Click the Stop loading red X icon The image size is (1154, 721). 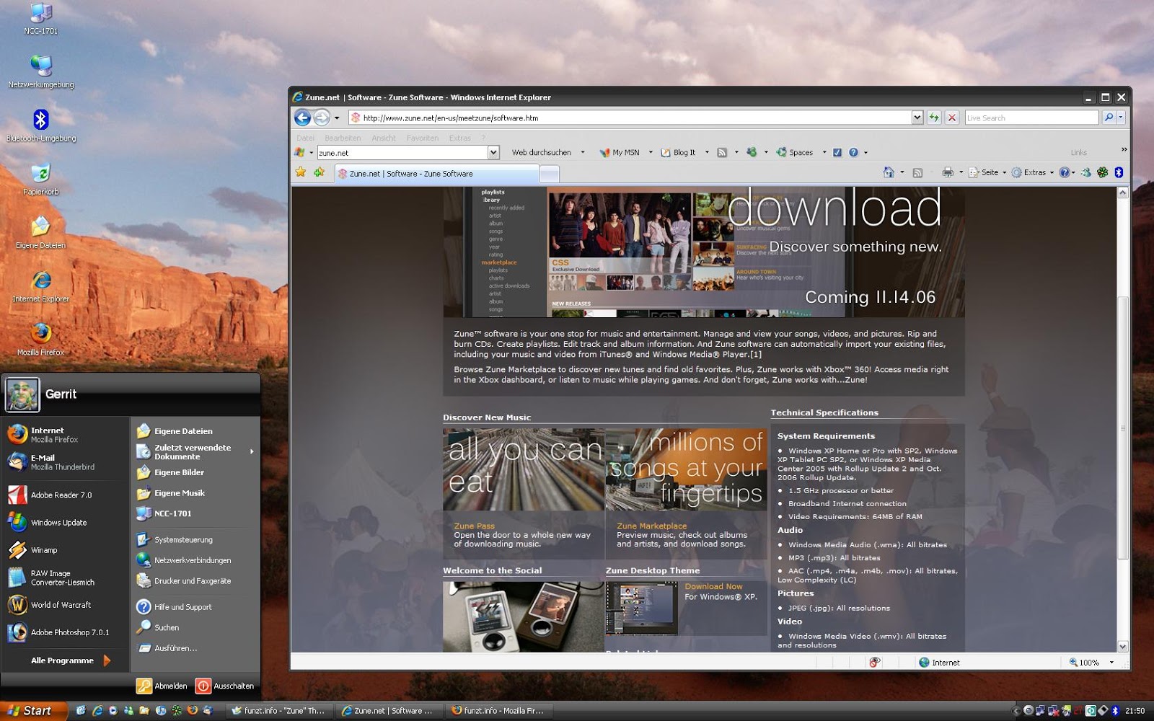(x=952, y=118)
